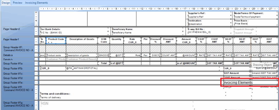279x110 pixels.
Task: Select the 'A/C No : {BANK ID}' field
Action: (51, 33)
